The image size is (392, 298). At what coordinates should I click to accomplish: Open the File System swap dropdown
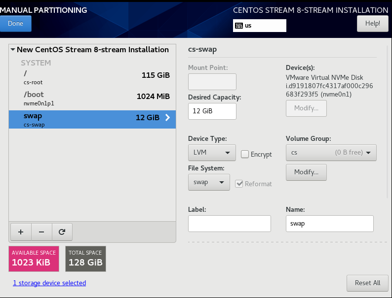(x=209, y=182)
